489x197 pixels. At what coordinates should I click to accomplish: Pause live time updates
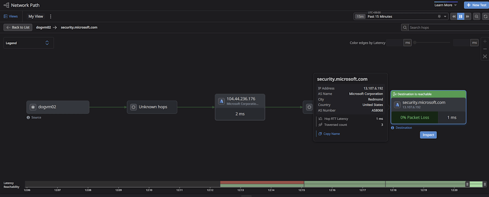point(460,17)
